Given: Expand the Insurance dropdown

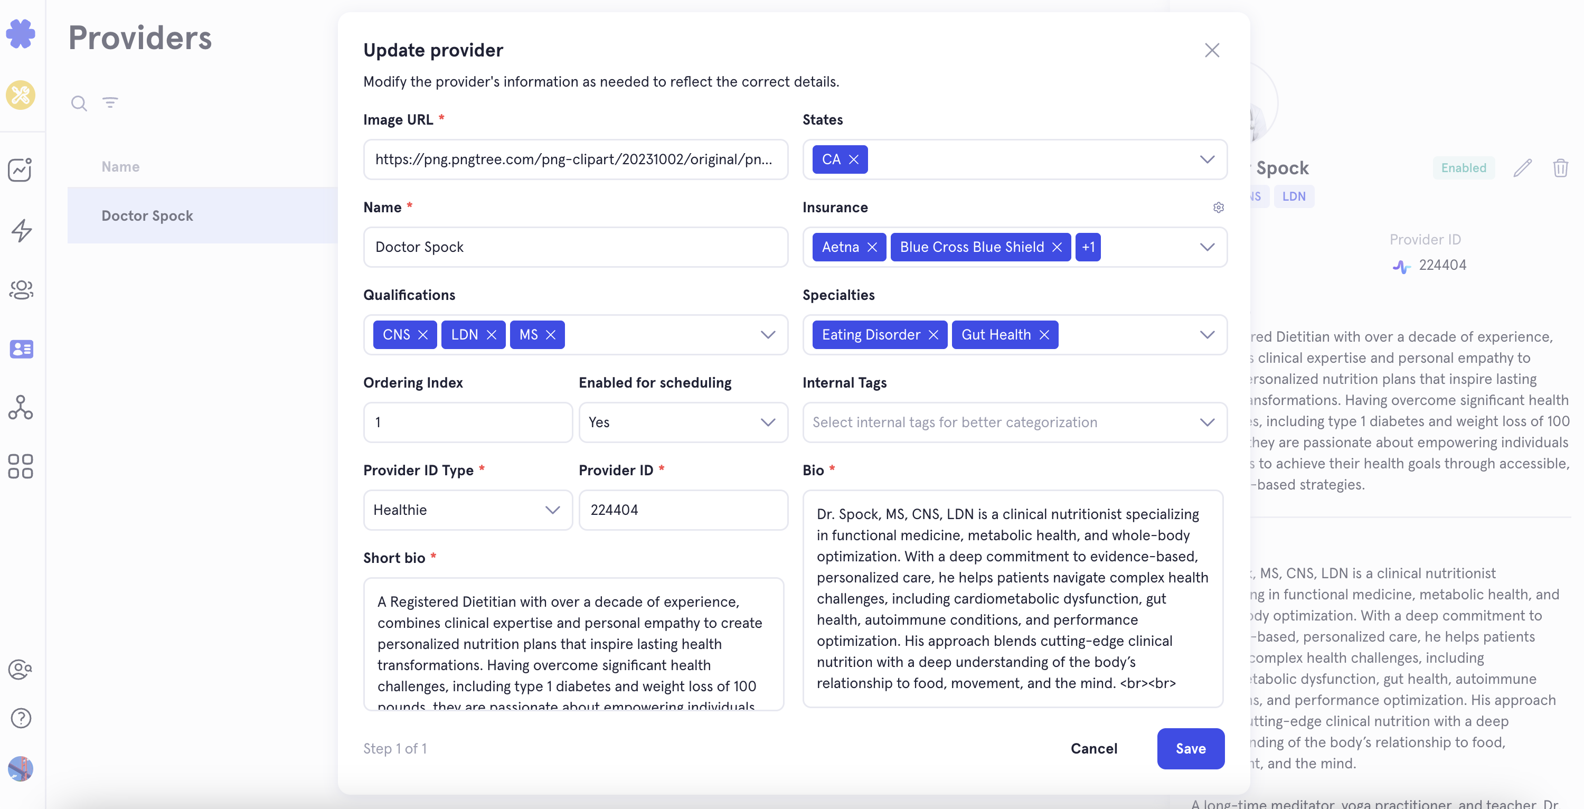Looking at the screenshot, I should tap(1207, 247).
